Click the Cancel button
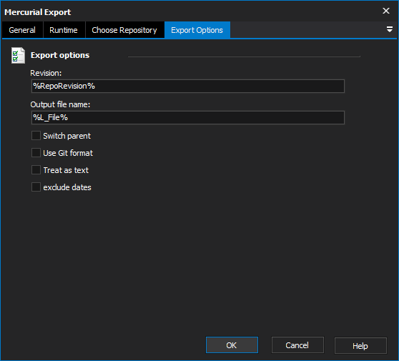 tap(297, 345)
